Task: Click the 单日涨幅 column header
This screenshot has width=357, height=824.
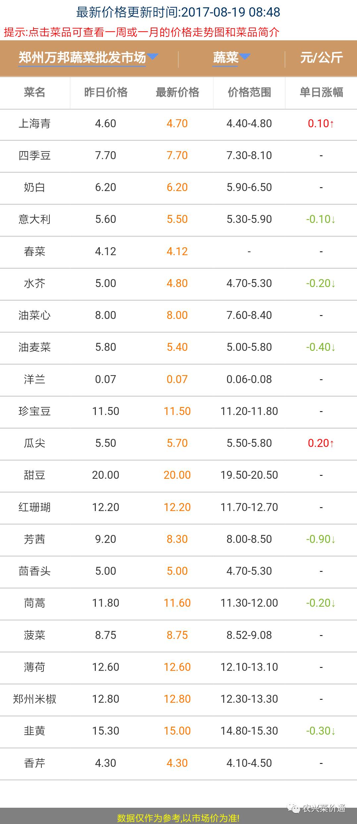Action: tap(321, 92)
